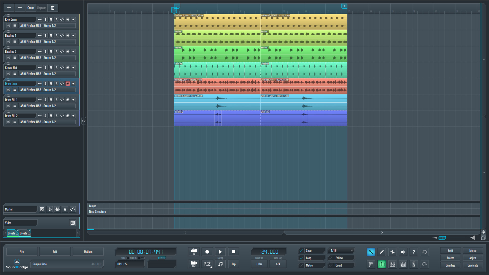Open the Video track window icon
489x275 pixels.
73,223
